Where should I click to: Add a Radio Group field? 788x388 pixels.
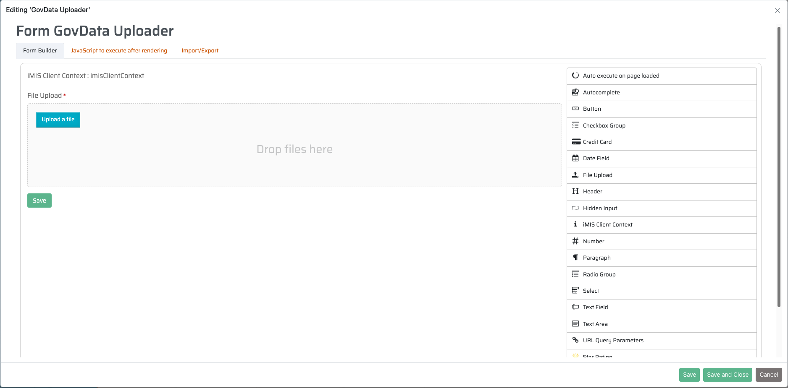point(599,274)
